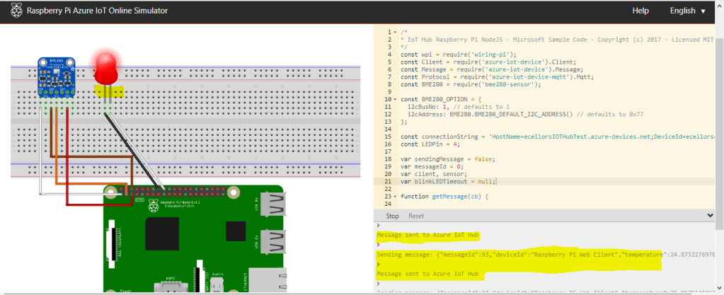Image resolution: width=724 pixels, height=295 pixels.
Task: Click the Reset button
Action: [x=416, y=216]
